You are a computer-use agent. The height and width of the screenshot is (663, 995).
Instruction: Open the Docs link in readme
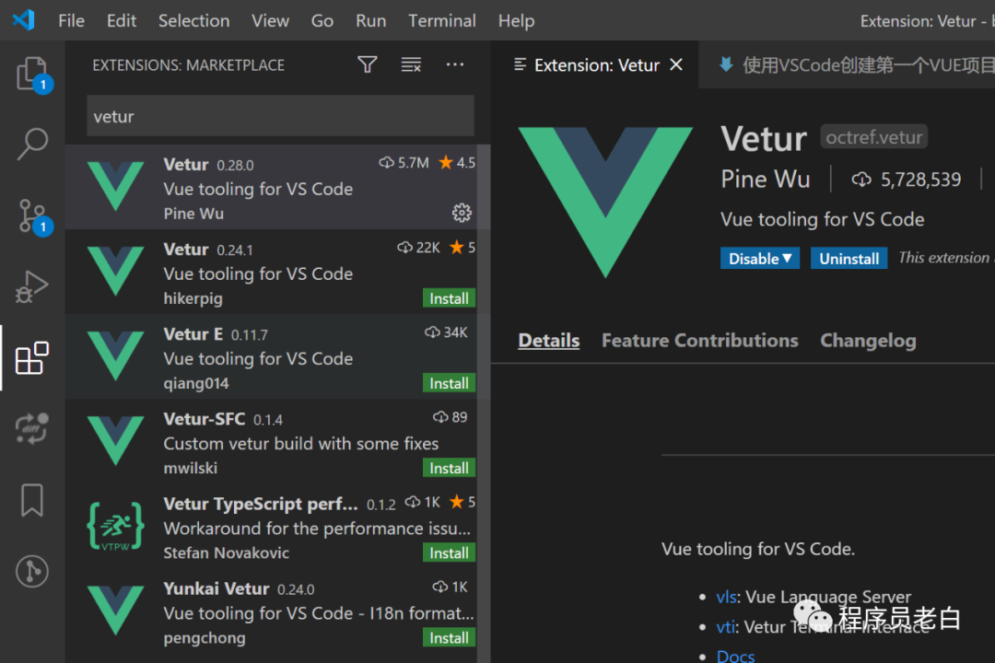pyautogui.click(x=735, y=656)
